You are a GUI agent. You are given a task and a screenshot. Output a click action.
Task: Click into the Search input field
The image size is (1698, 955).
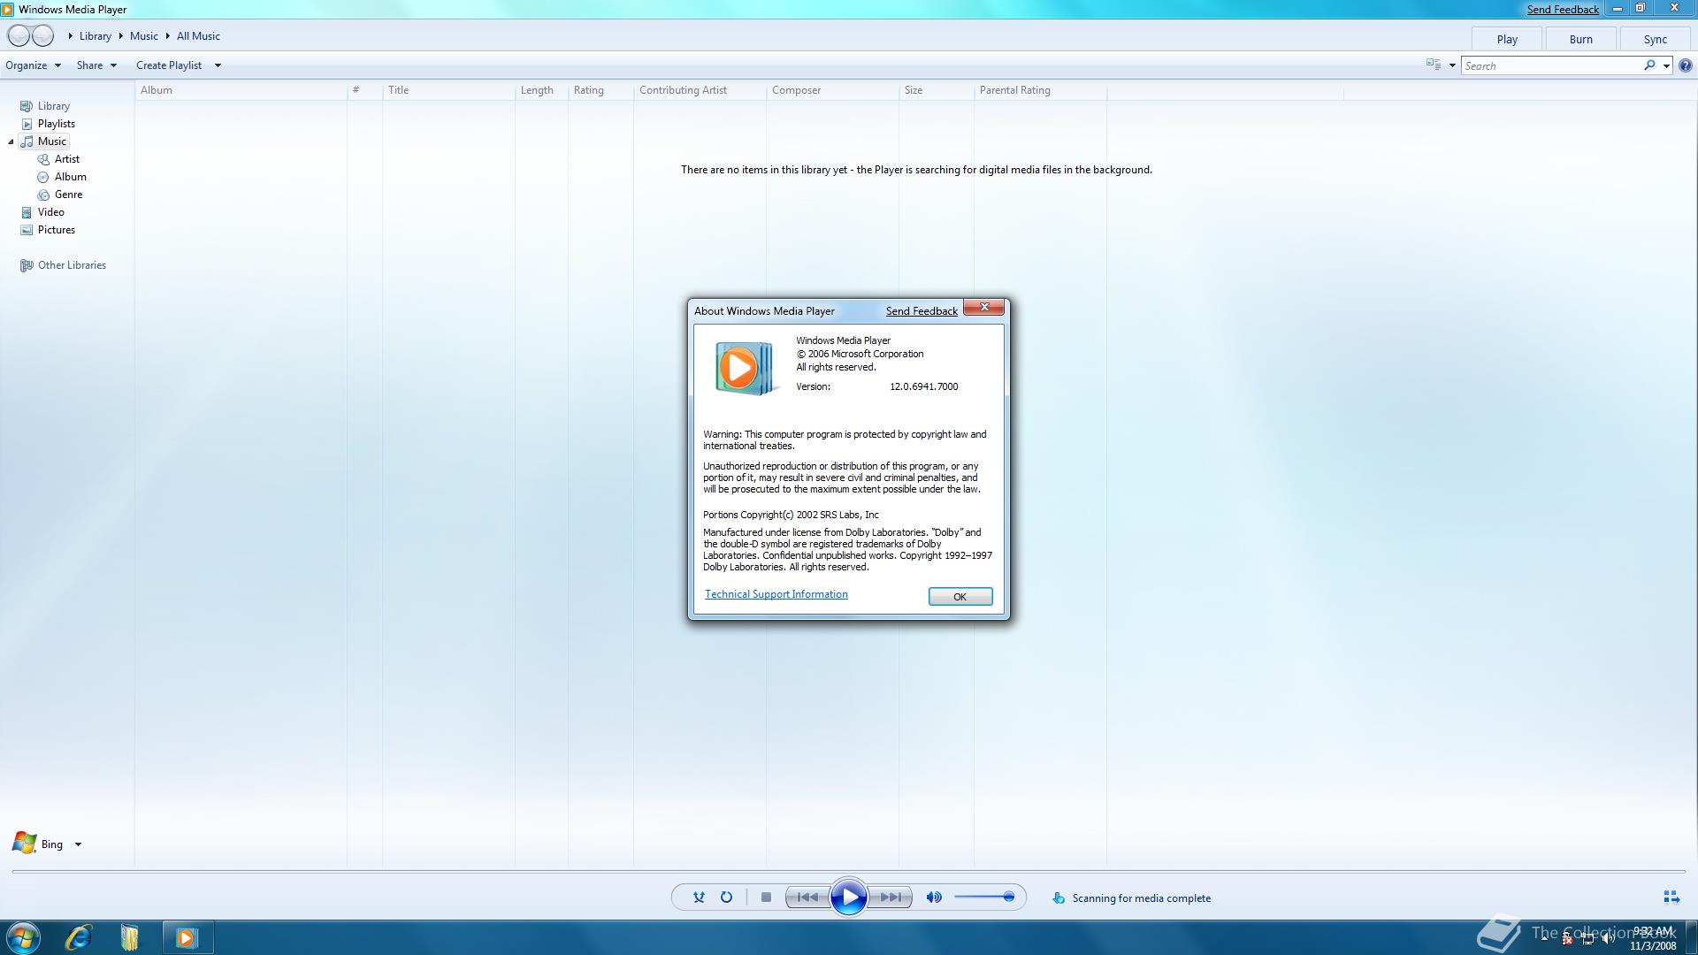pyautogui.click(x=1551, y=65)
